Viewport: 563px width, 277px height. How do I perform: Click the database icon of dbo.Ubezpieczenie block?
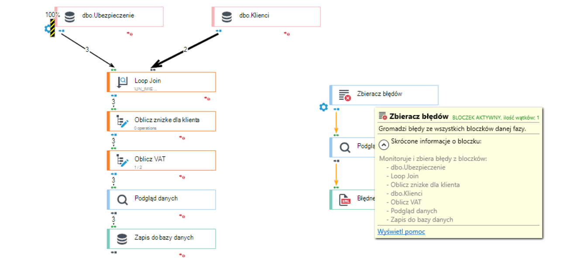[x=69, y=17]
